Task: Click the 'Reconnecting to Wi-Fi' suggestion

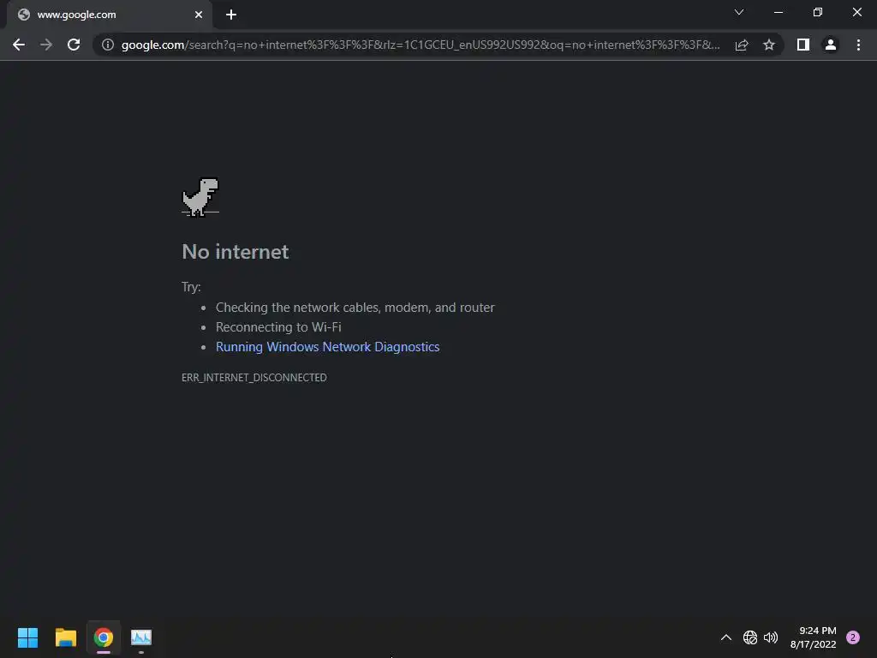Action: (278, 326)
